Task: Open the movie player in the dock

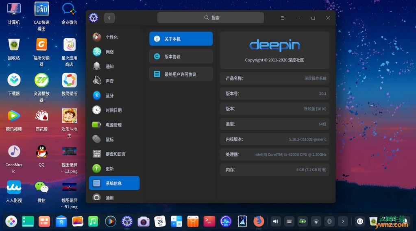Action: 110,222
